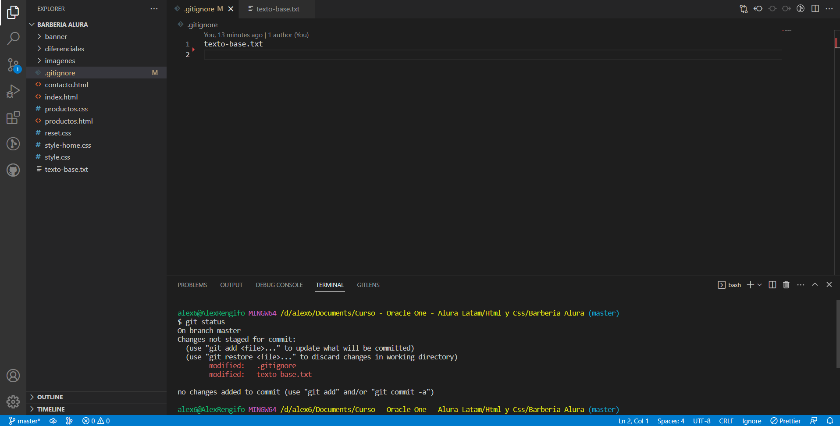Viewport: 840px width, 426px height.
Task: Click GitLens blame annotation 'You, 13 minutes ago'
Action: tap(233, 35)
